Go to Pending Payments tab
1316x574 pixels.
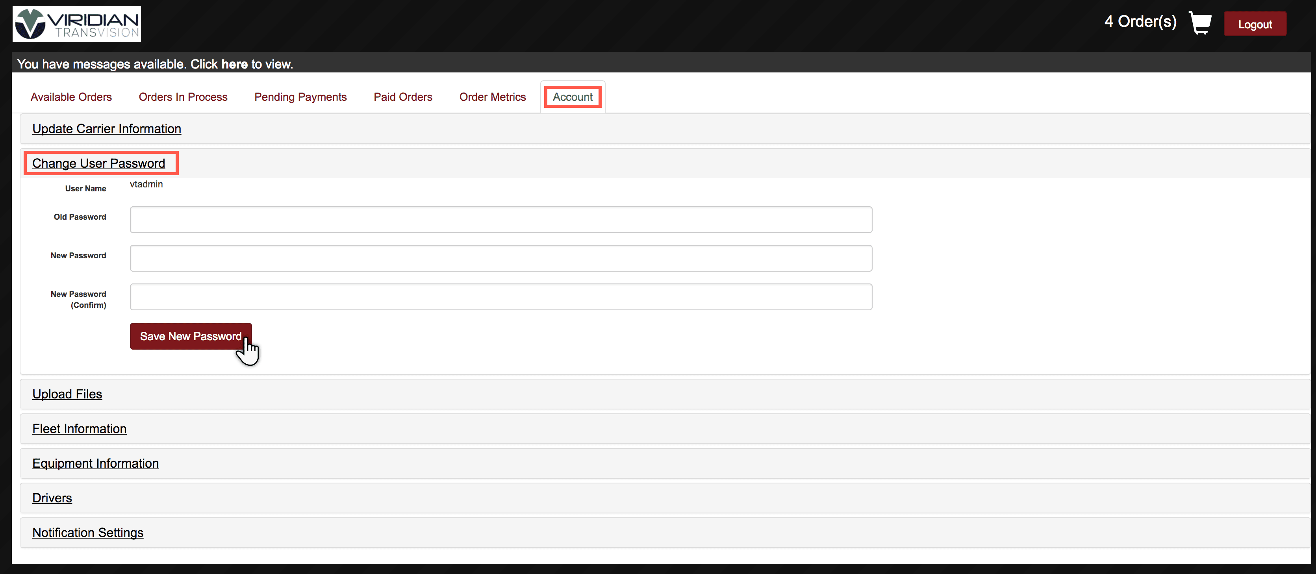(300, 97)
